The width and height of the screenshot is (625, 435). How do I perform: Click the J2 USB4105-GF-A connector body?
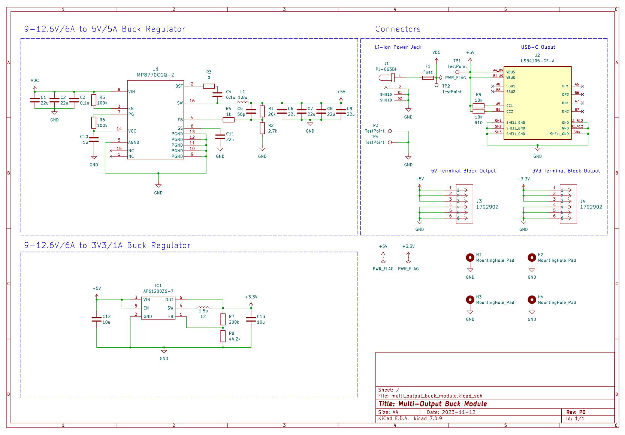pos(537,103)
